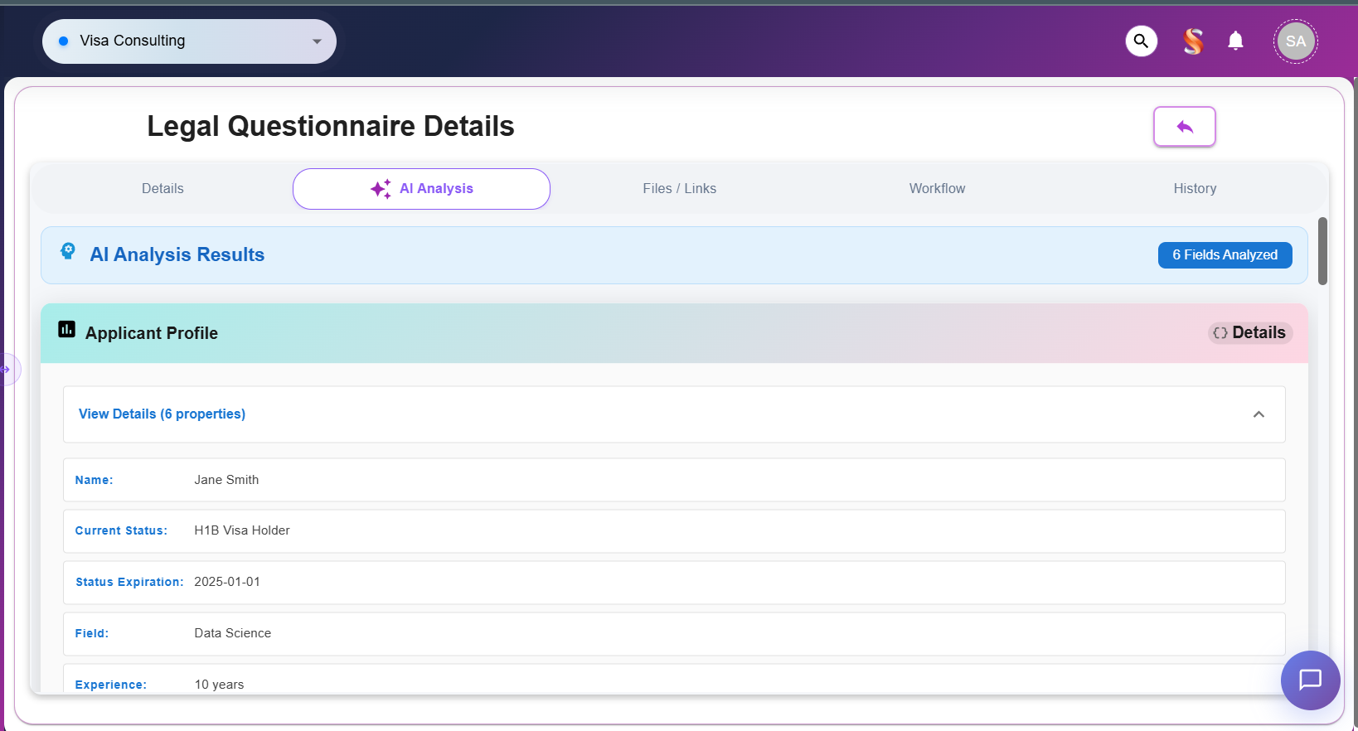
Task: Select the H1B Visa Holder value
Action: (242, 530)
